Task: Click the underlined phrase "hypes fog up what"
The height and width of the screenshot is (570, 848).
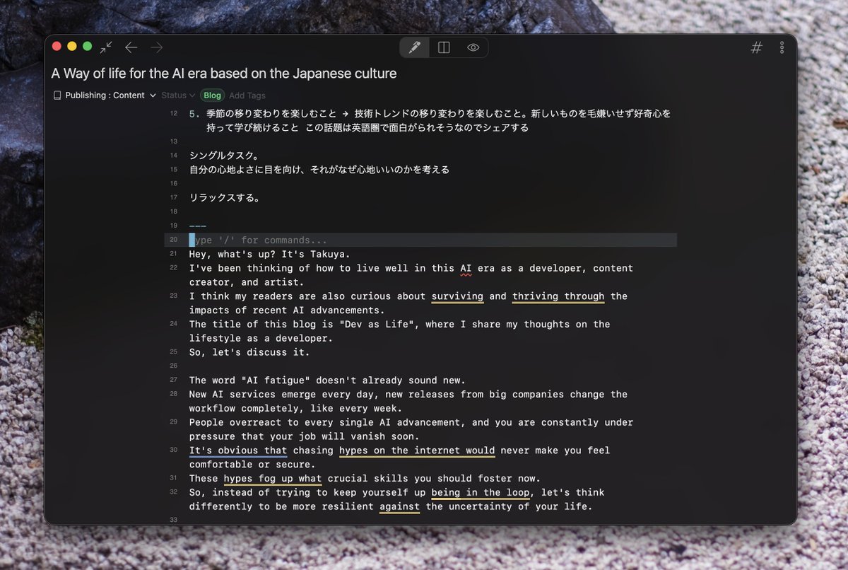Action: coord(273,478)
